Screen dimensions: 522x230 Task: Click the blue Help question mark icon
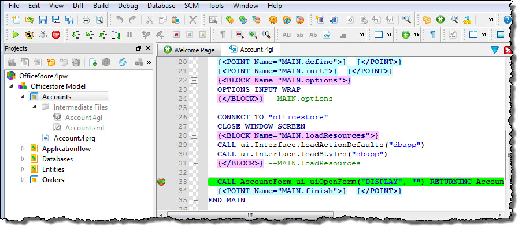tap(508, 20)
